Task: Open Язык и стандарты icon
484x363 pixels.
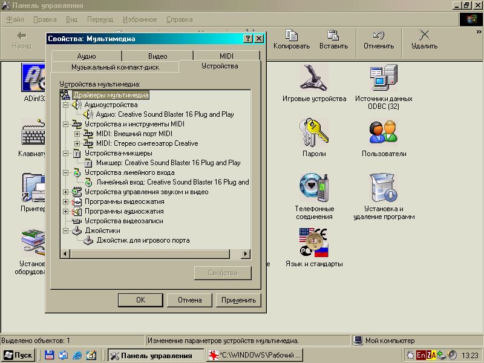Action: (314, 243)
